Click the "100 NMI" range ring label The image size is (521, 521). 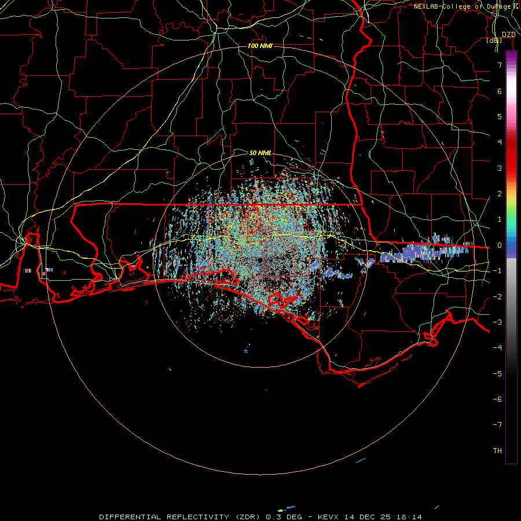[260, 46]
